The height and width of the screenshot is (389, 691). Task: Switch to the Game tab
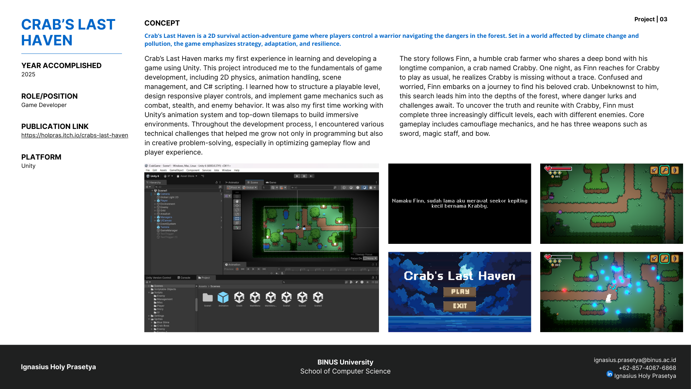point(272,183)
